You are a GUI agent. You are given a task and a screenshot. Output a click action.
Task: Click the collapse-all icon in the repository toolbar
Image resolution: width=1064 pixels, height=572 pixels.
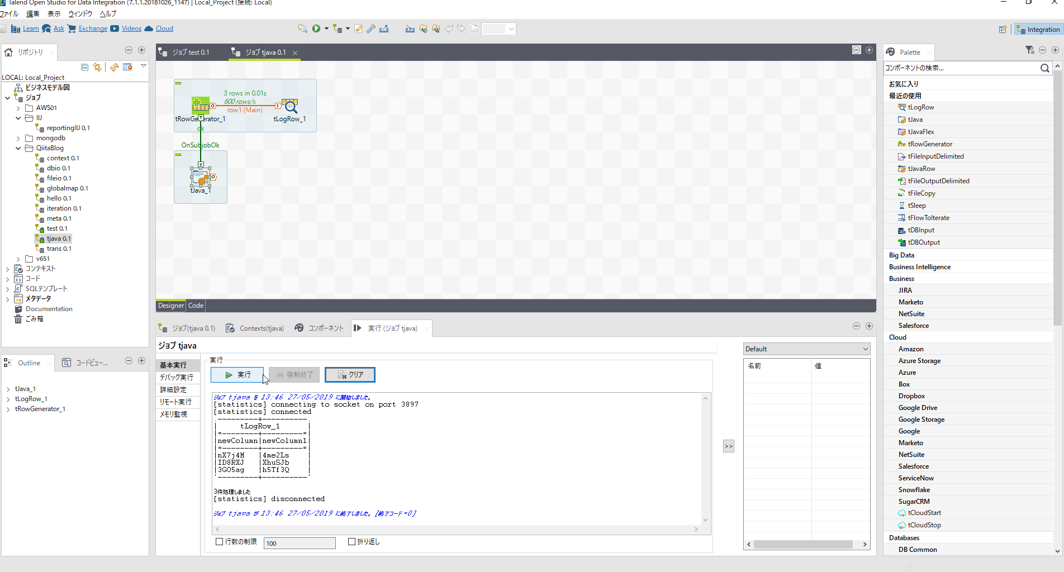[x=84, y=67]
